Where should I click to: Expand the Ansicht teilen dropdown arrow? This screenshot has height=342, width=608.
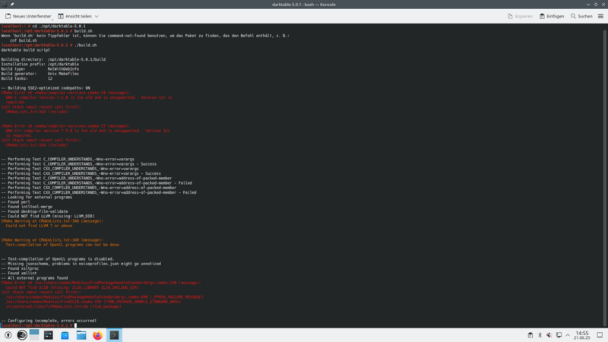pyautogui.click(x=97, y=16)
